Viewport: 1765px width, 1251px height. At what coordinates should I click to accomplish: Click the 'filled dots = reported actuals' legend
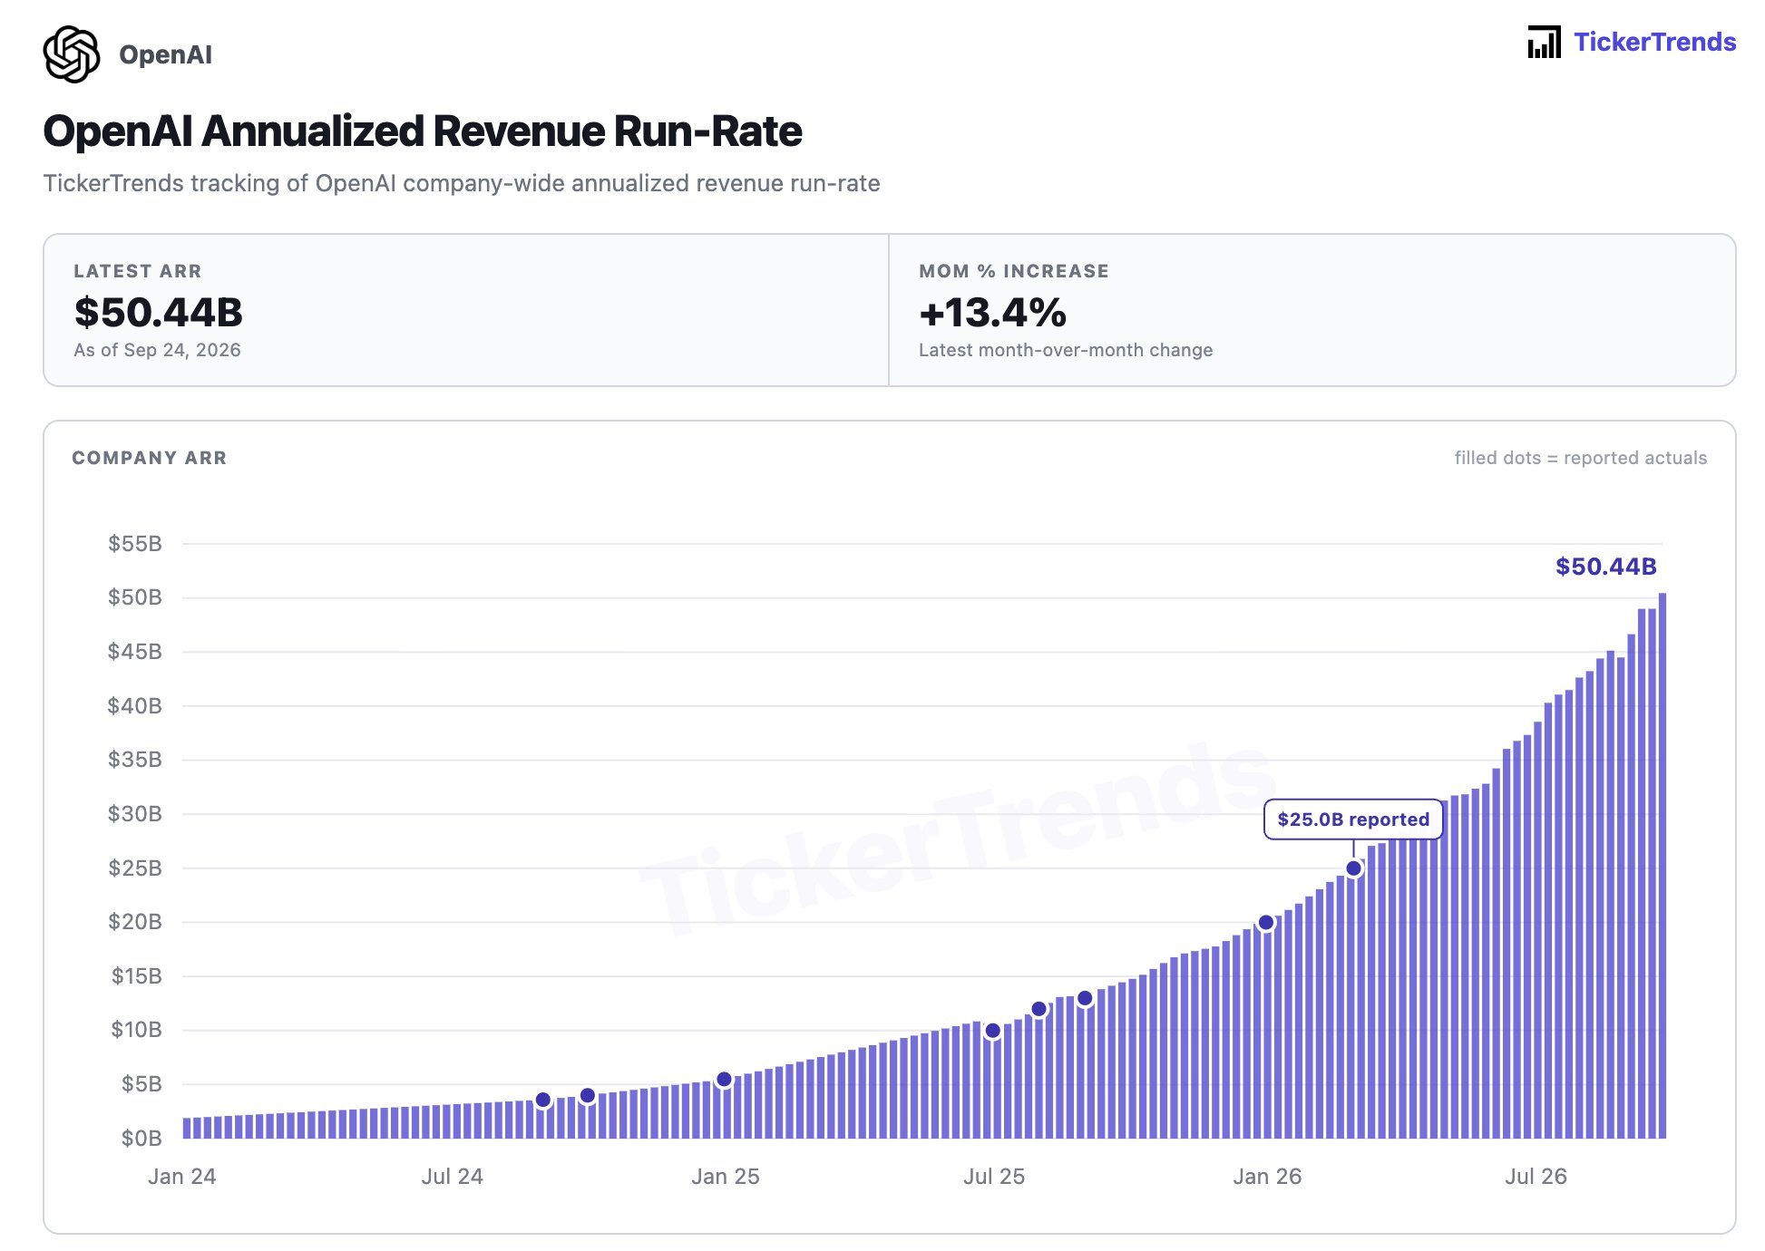[1580, 458]
